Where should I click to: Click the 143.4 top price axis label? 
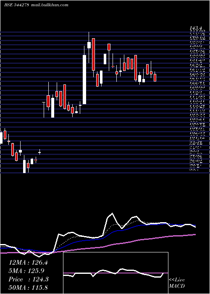click(x=196, y=28)
